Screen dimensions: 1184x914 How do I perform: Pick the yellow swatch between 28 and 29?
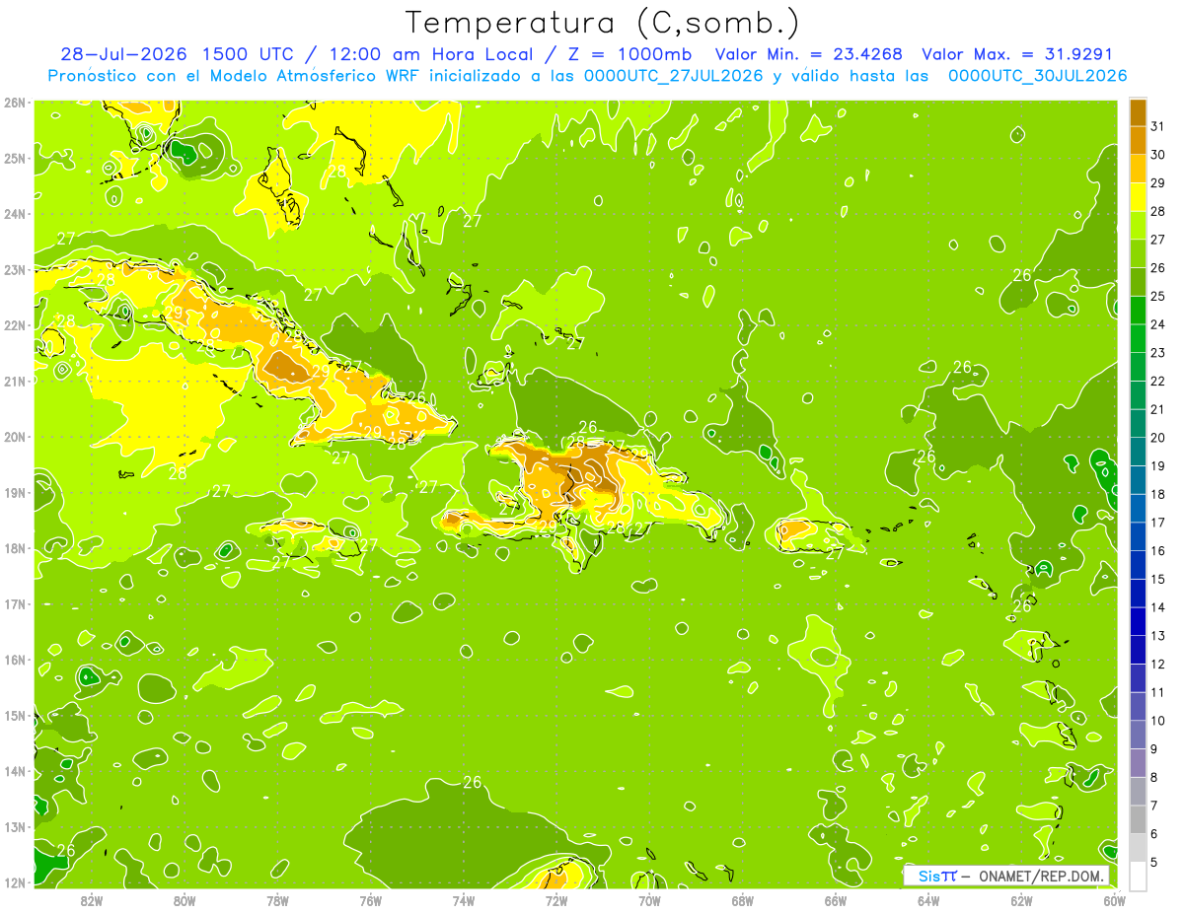[x=1139, y=197]
